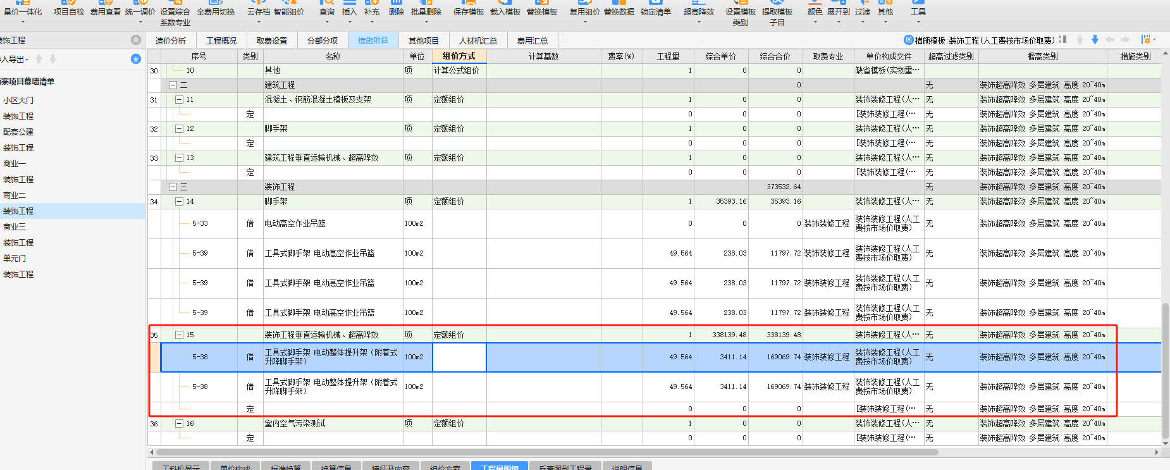Switch to 分部分项 tab

323,40
